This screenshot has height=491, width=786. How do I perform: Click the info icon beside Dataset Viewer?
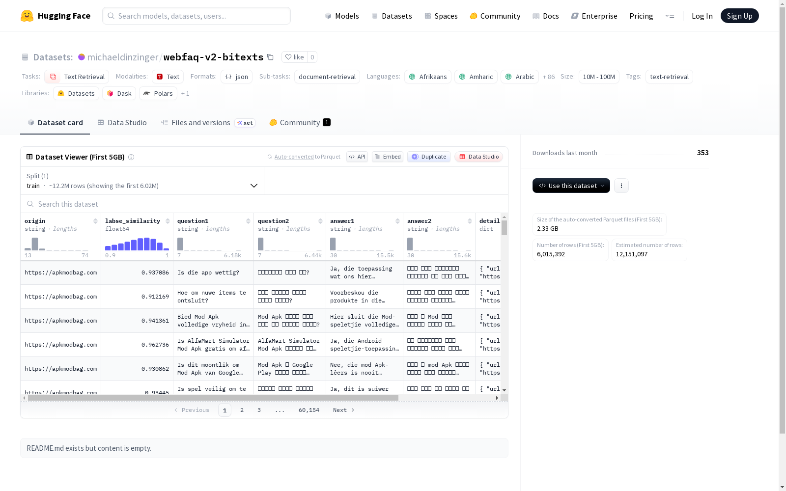pyautogui.click(x=131, y=157)
